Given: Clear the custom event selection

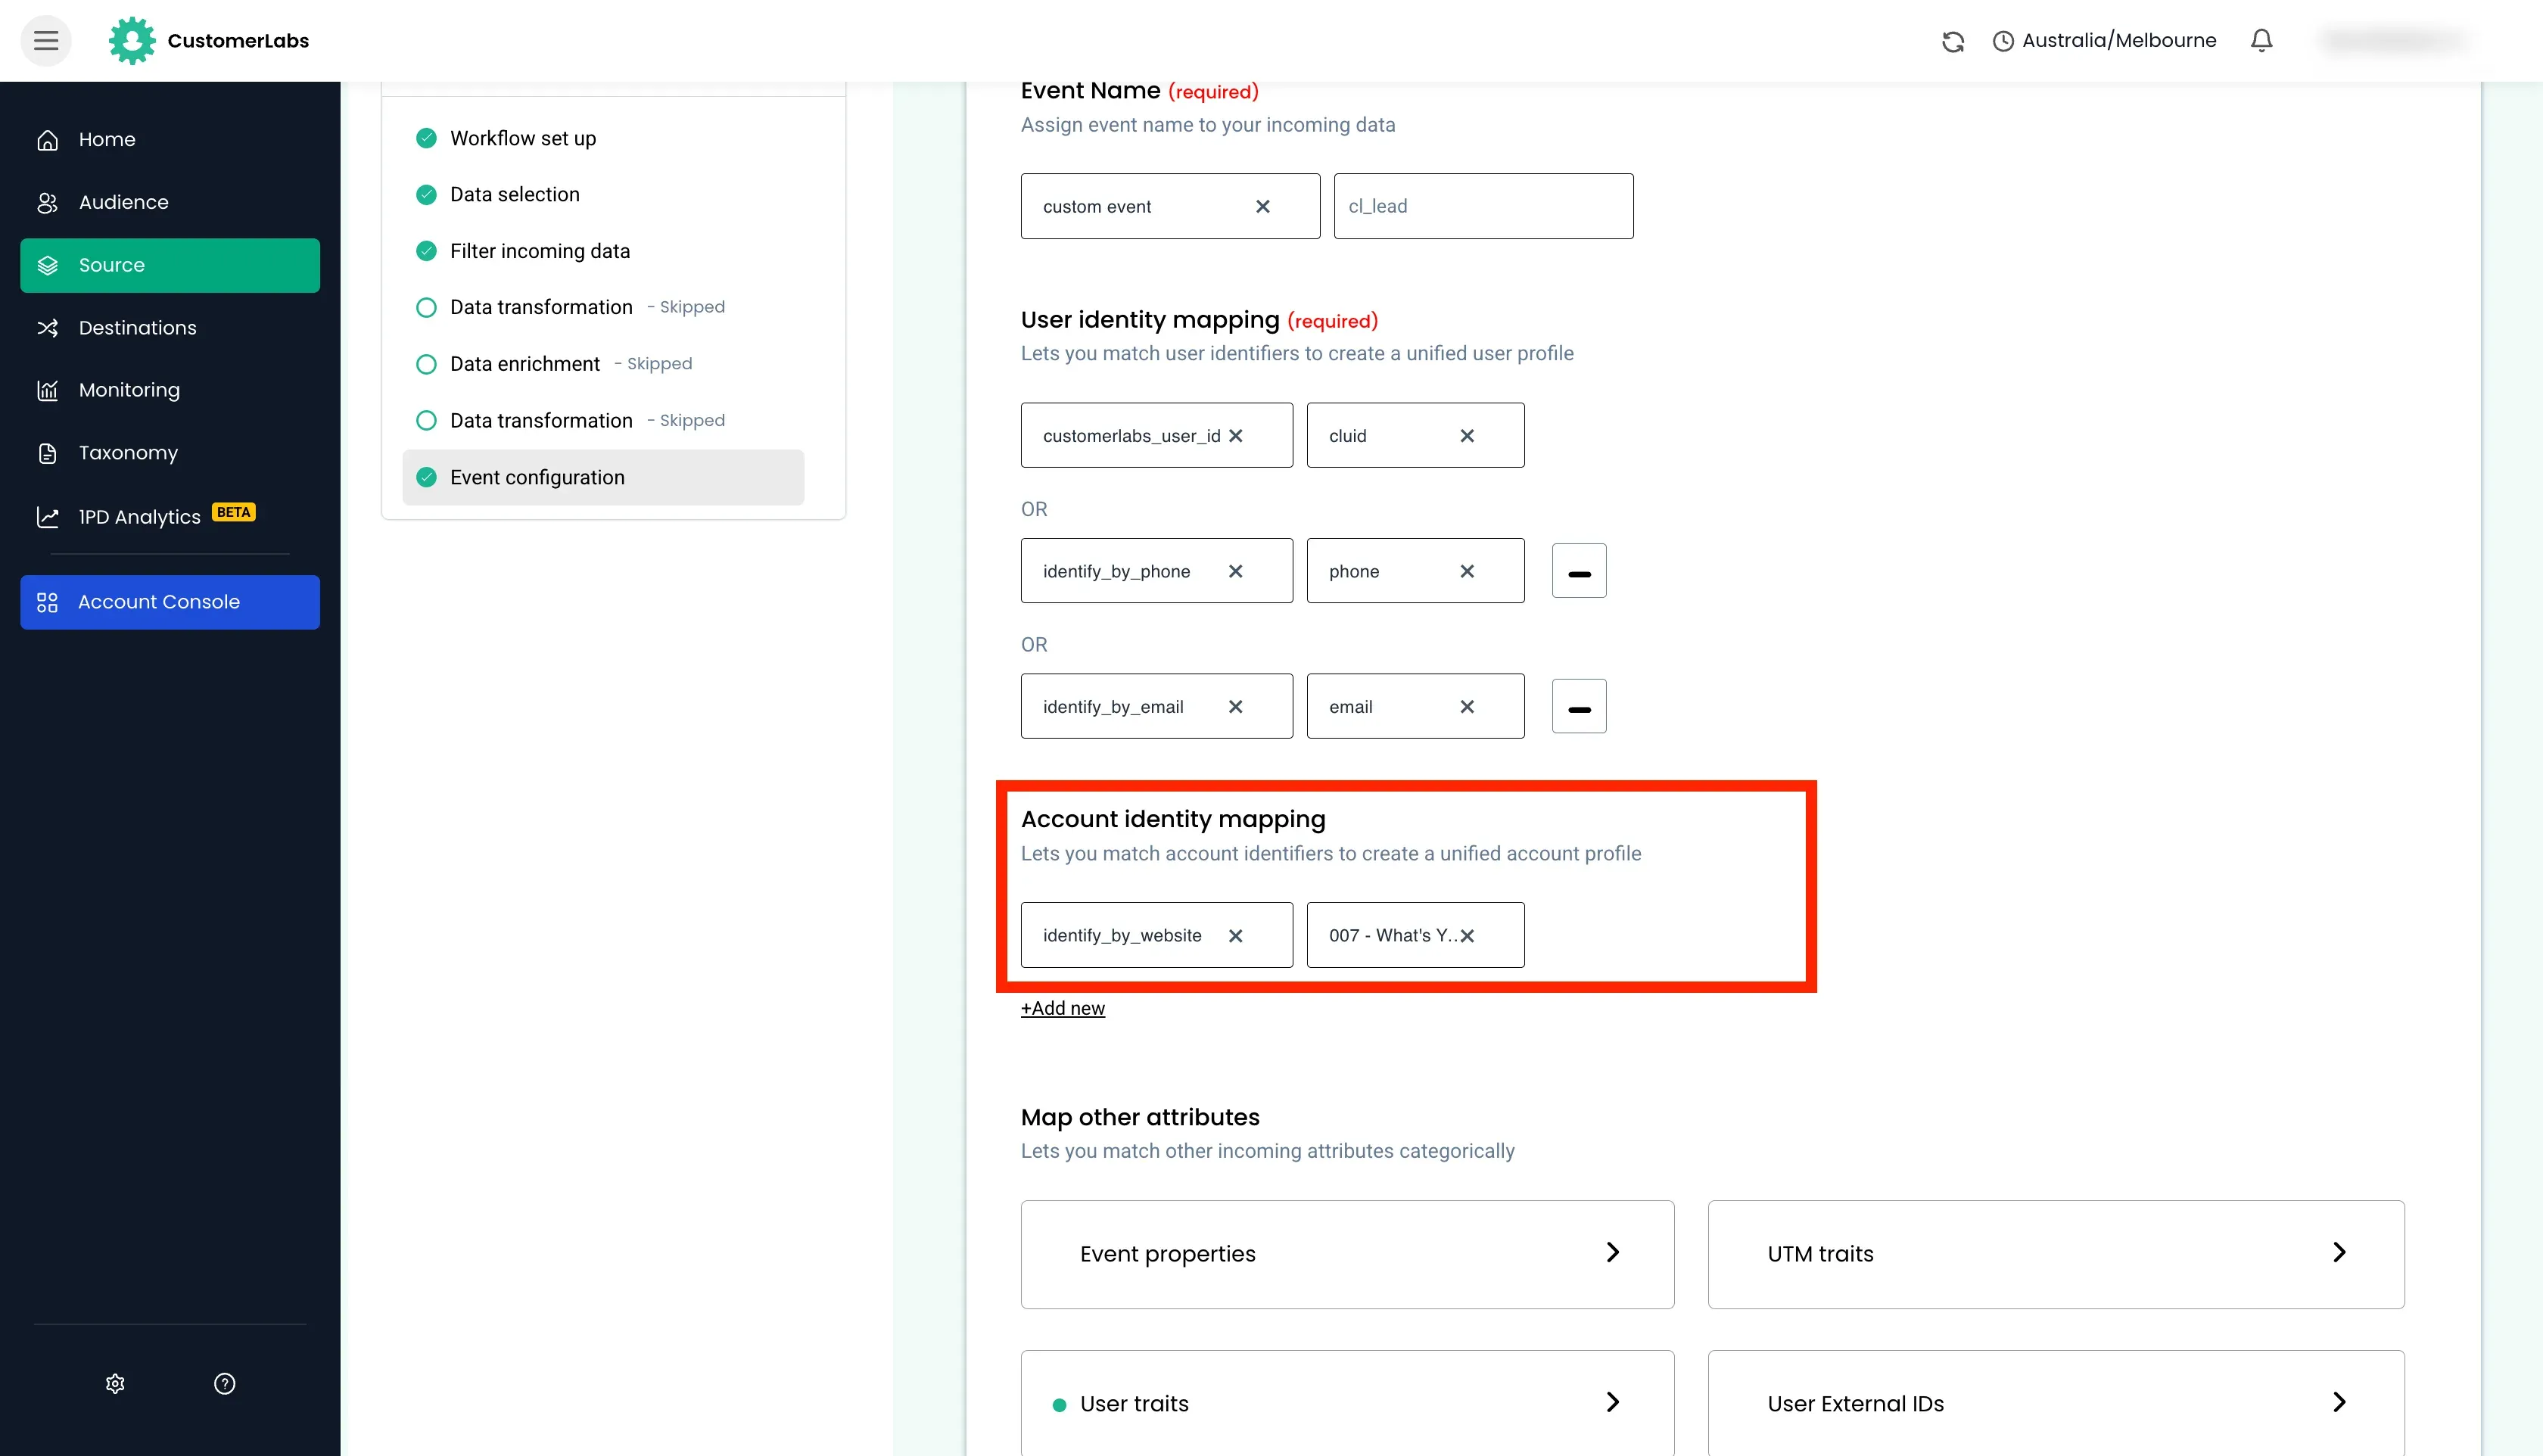Looking at the screenshot, I should pyautogui.click(x=1263, y=206).
